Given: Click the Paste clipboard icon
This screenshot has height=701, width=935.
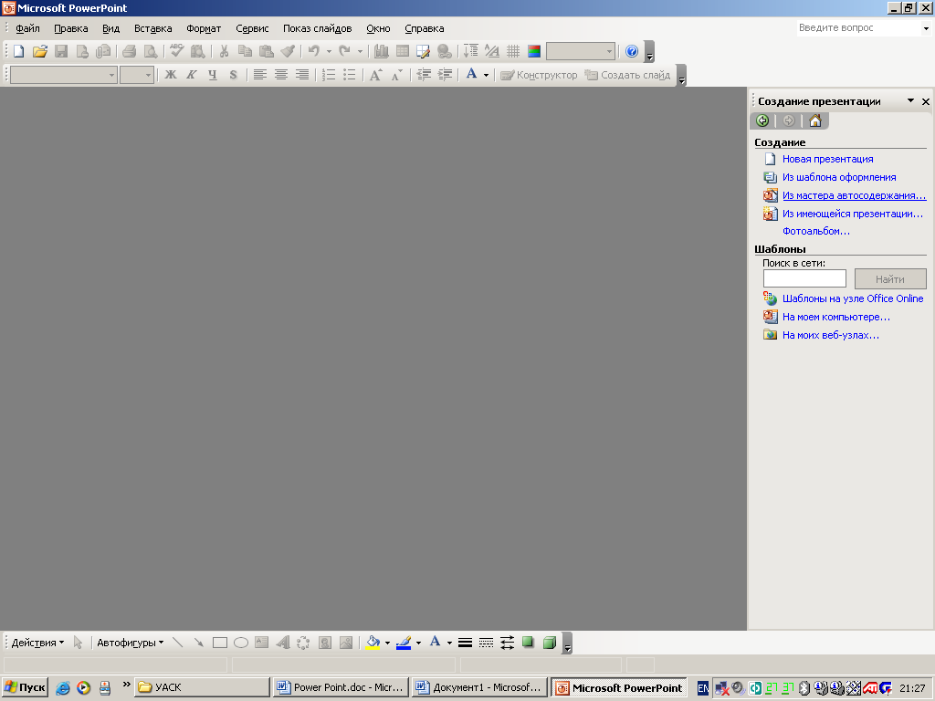Looking at the screenshot, I should tap(266, 51).
